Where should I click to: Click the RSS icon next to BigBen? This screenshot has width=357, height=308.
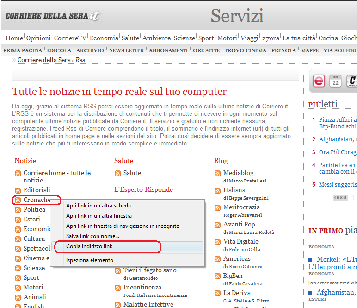click(x=218, y=277)
